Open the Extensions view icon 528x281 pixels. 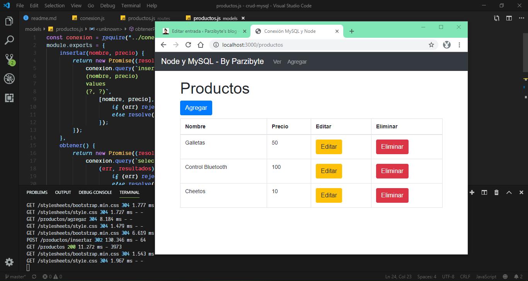[9, 98]
